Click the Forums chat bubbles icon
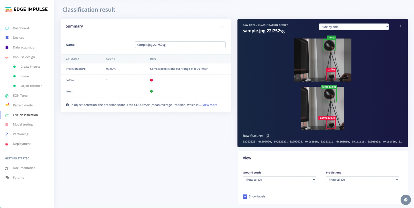Image resolution: width=414 pixels, height=208 pixels. tap(7, 178)
